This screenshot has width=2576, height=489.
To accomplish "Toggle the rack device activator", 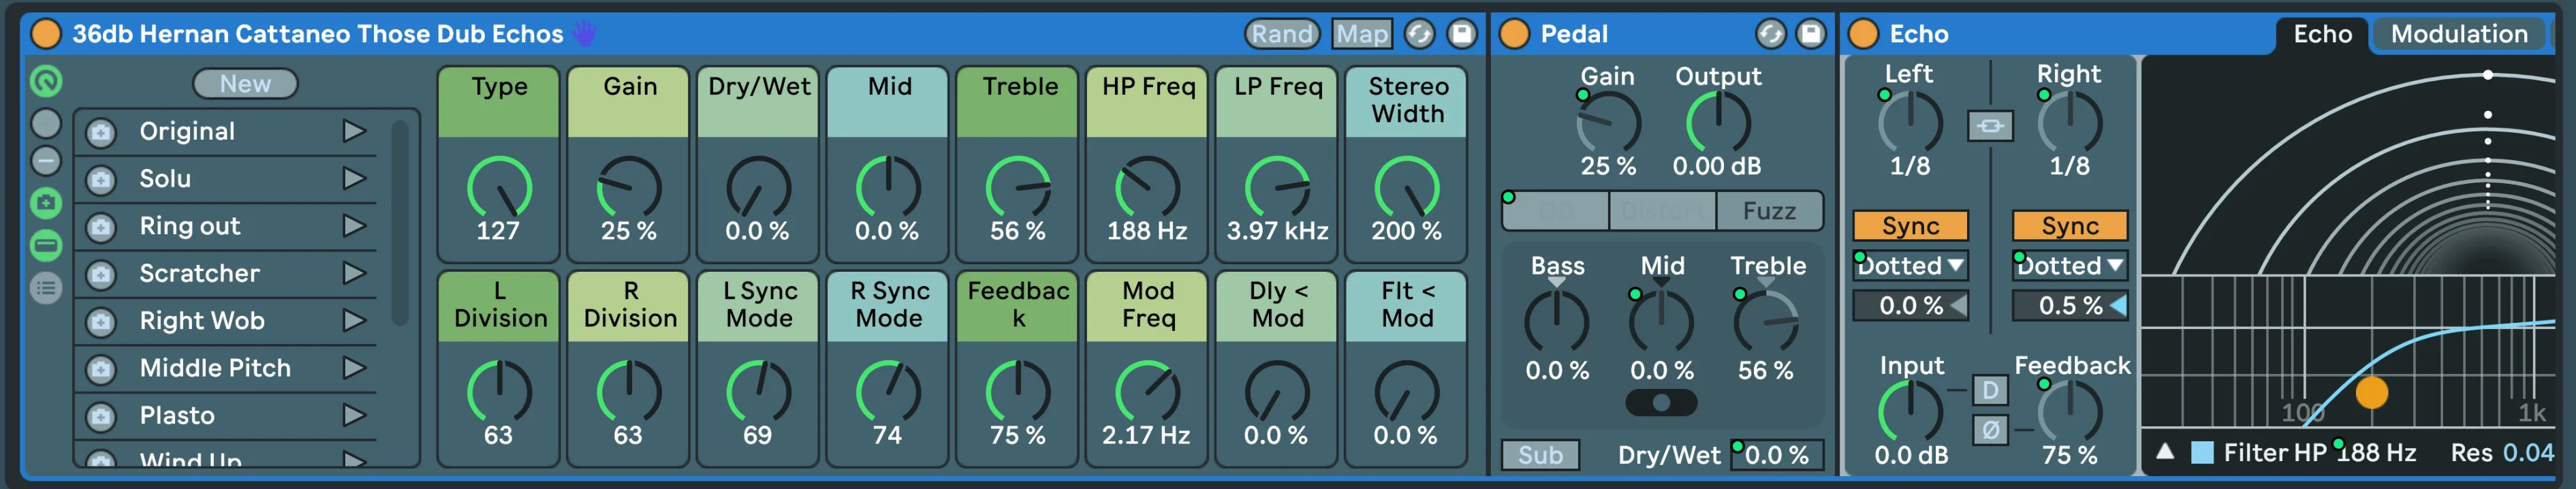I will tap(46, 33).
